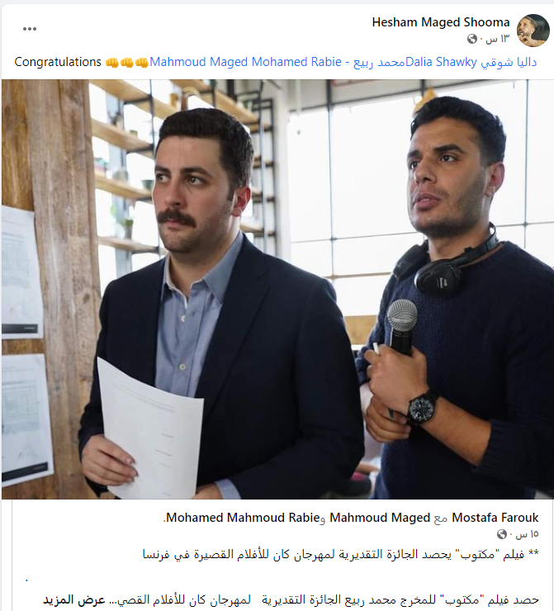Screen dimensions: 554x611
Task: Visit Mohamed Mahmoud Rabie's profile link
Action: click(243, 518)
